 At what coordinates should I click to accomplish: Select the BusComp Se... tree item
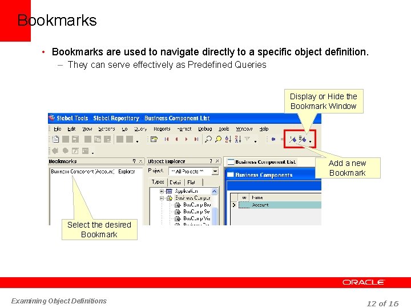196,212
